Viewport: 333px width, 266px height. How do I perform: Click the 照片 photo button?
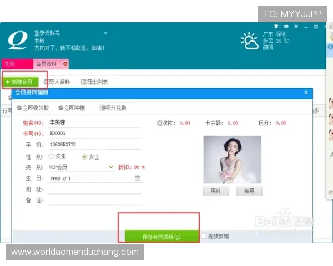(x=216, y=191)
